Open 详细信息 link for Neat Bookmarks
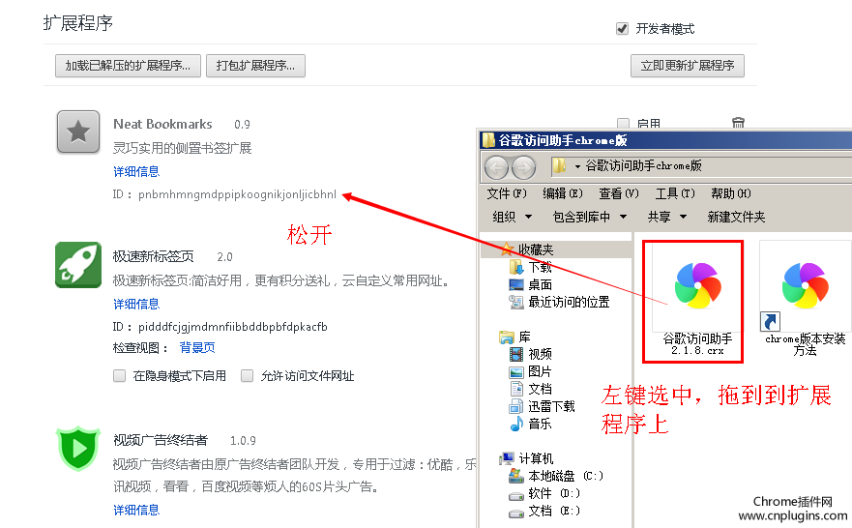 136,172
